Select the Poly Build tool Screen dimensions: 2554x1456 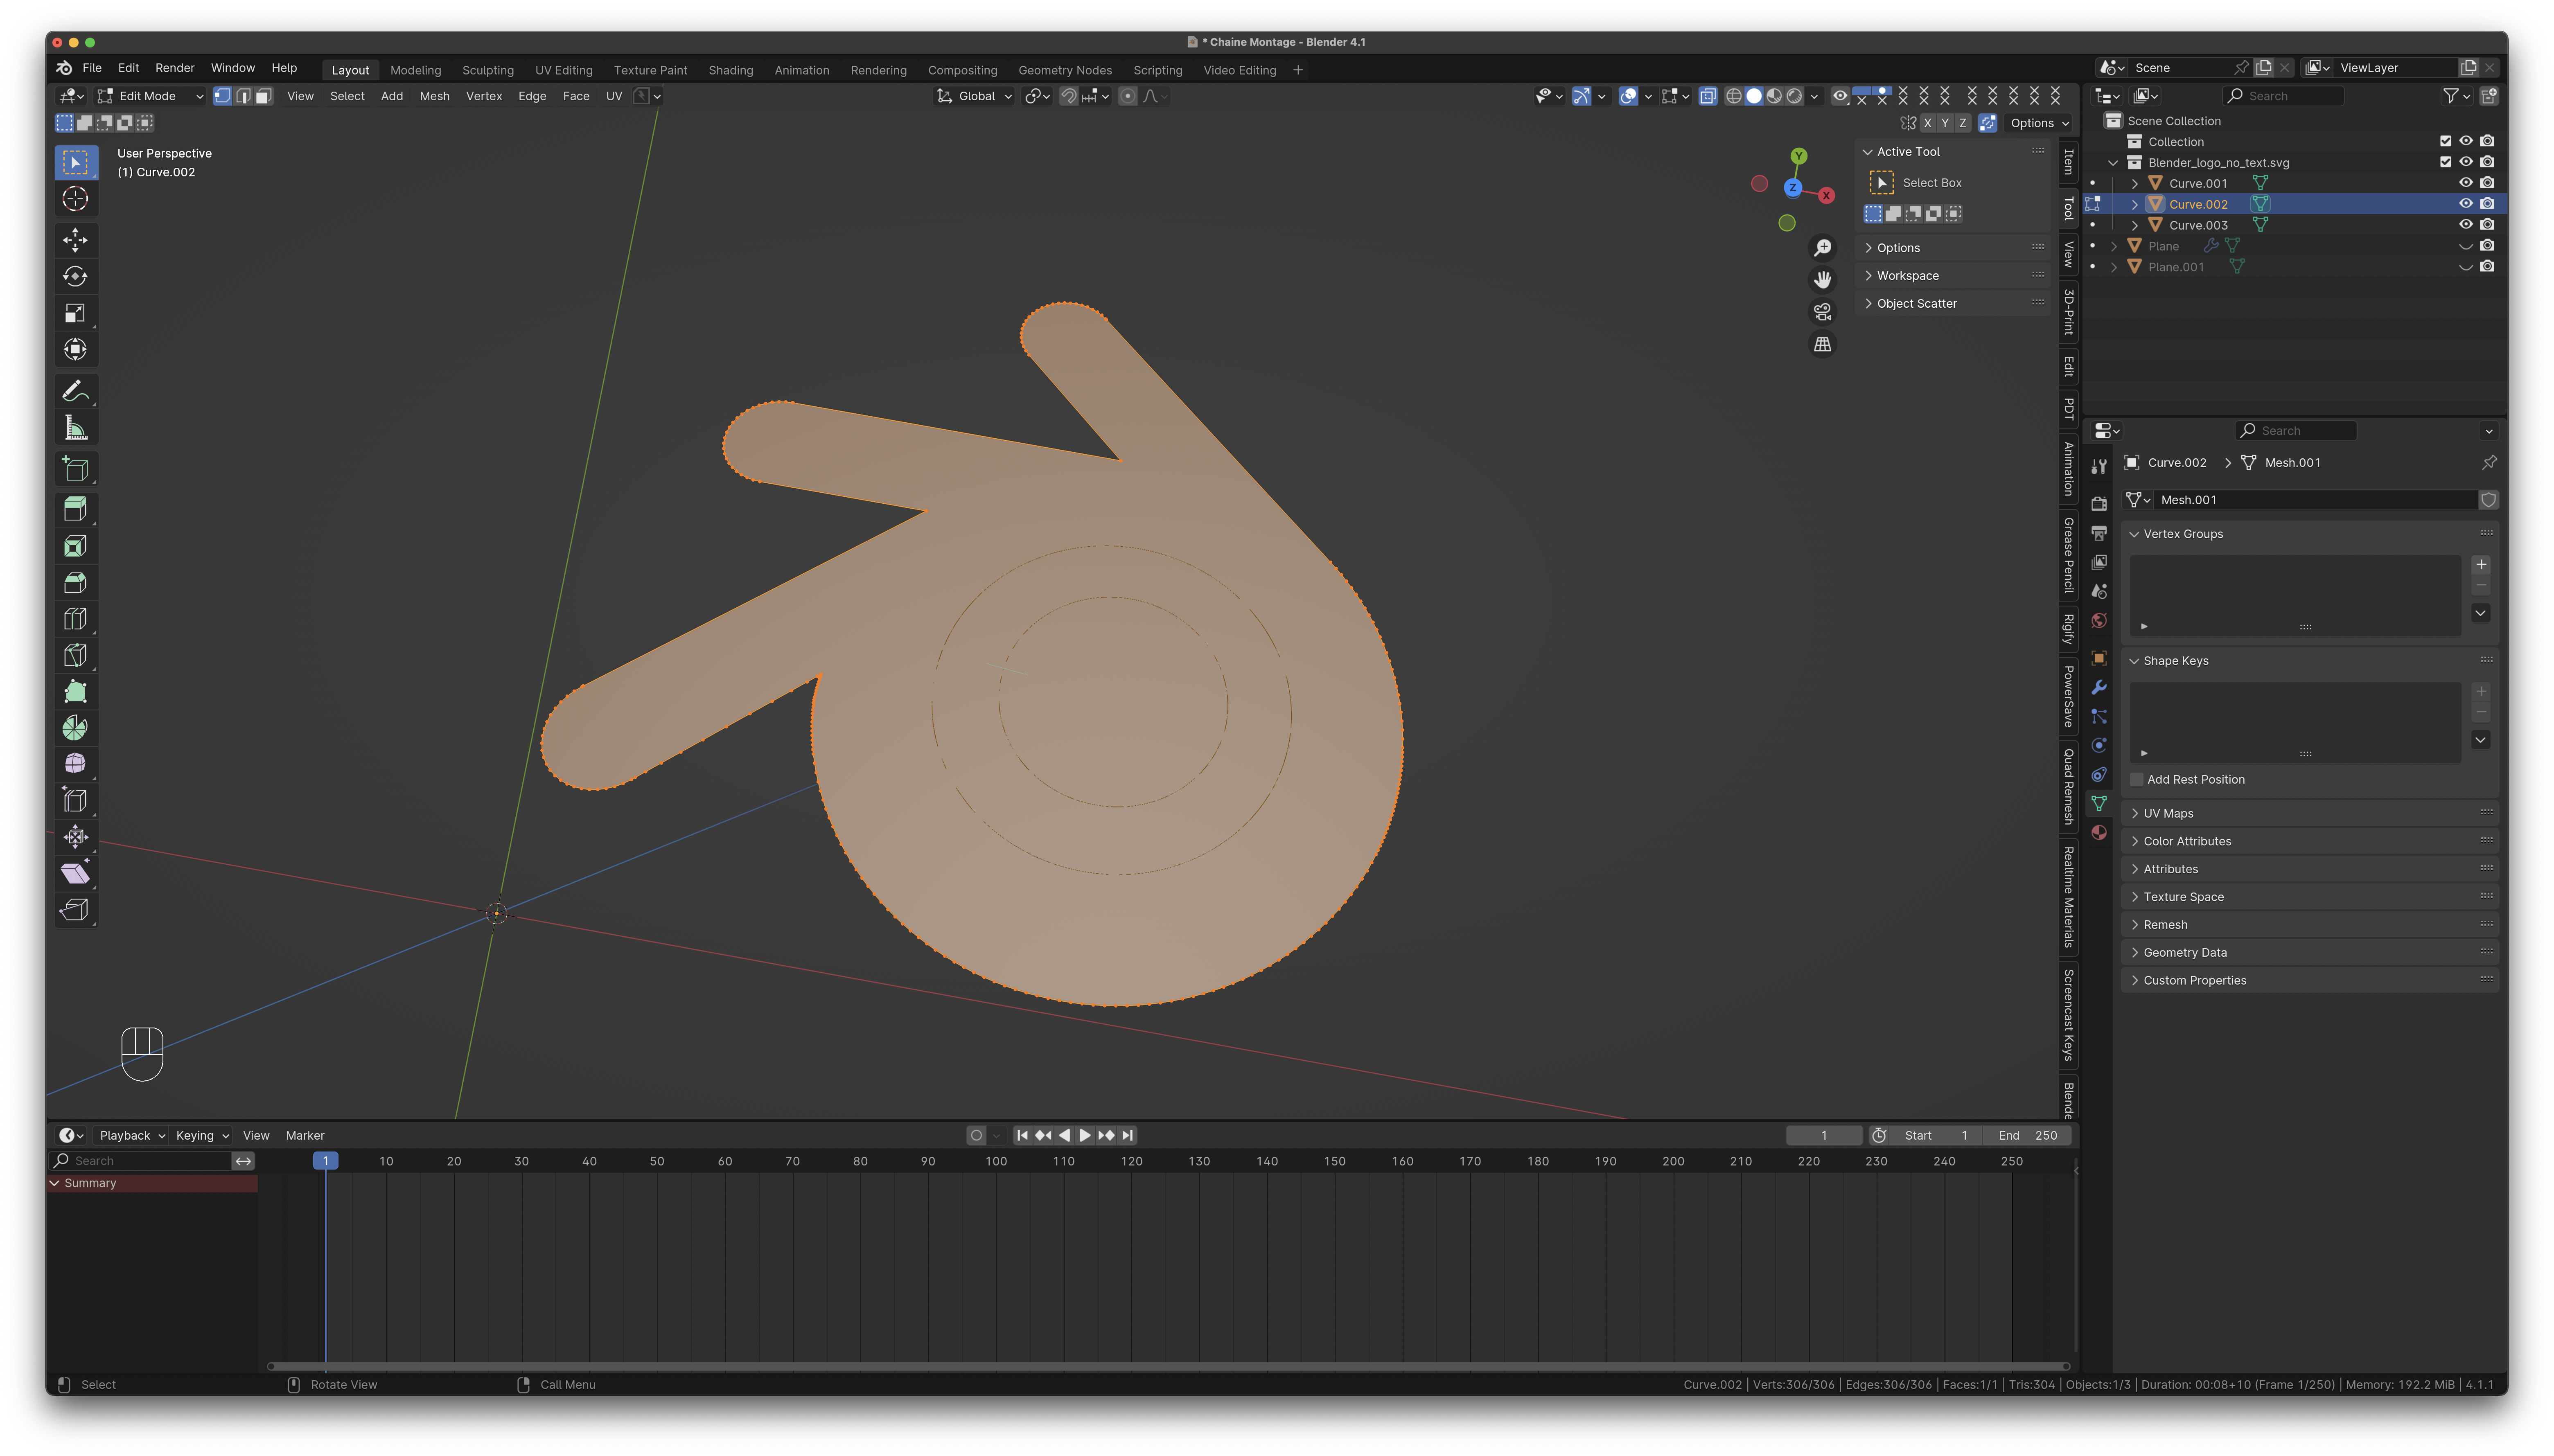coord(75,692)
